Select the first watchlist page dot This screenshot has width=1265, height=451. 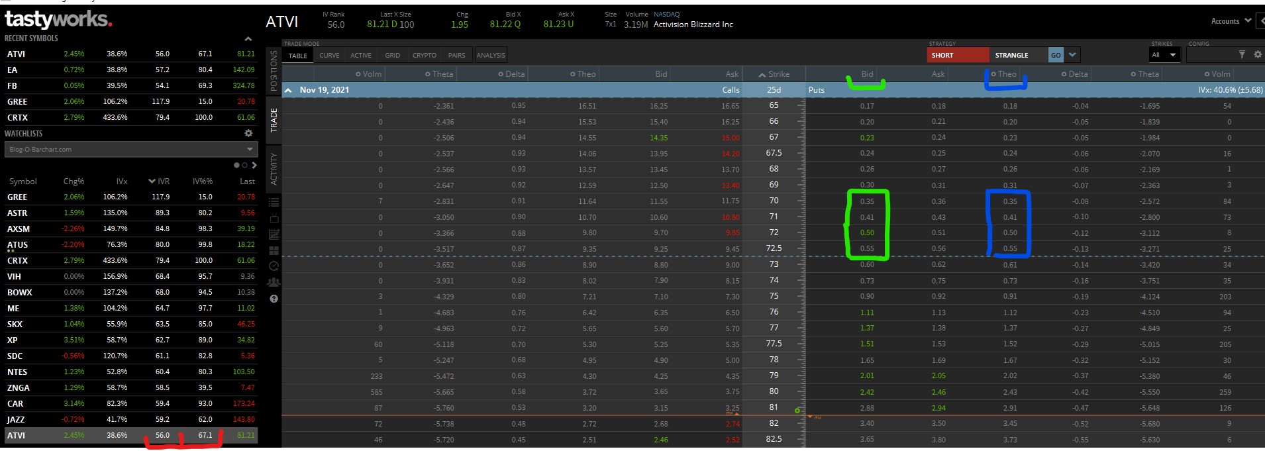[x=236, y=165]
